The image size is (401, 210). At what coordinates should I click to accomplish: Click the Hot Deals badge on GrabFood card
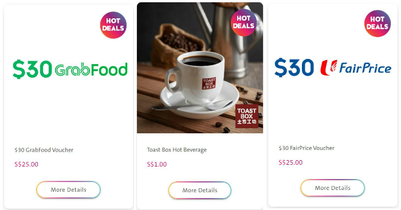pyautogui.click(x=113, y=25)
